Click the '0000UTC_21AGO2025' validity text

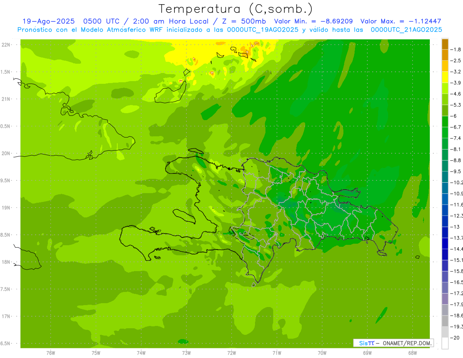(406, 30)
